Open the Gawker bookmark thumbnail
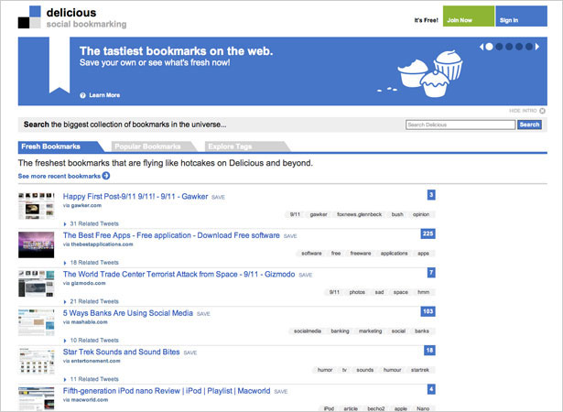This screenshot has width=563, height=412. tap(37, 206)
